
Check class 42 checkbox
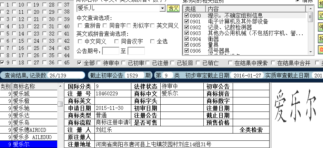(60, 41)
